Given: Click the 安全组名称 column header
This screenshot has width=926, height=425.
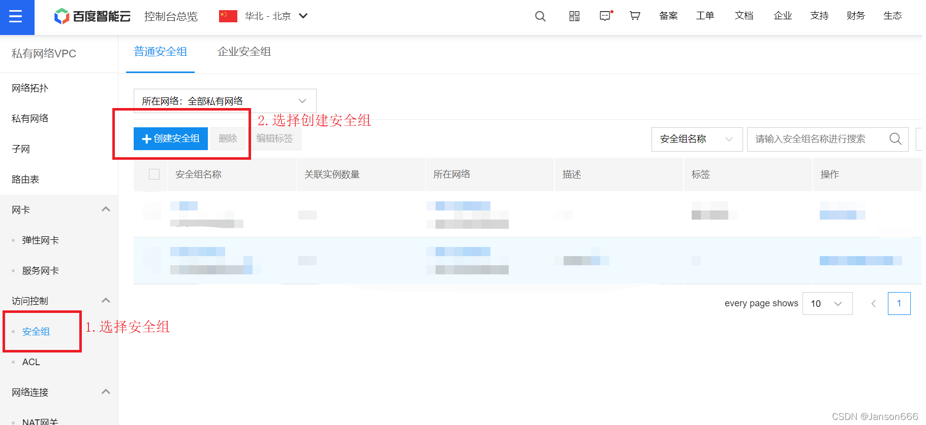Looking at the screenshot, I should click(x=198, y=174).
